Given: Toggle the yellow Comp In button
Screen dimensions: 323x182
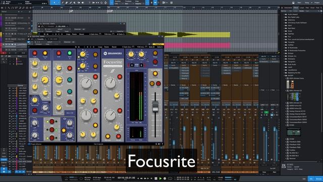Looking at the screenshot, I should pyautogui.click(x=45, y=53).
